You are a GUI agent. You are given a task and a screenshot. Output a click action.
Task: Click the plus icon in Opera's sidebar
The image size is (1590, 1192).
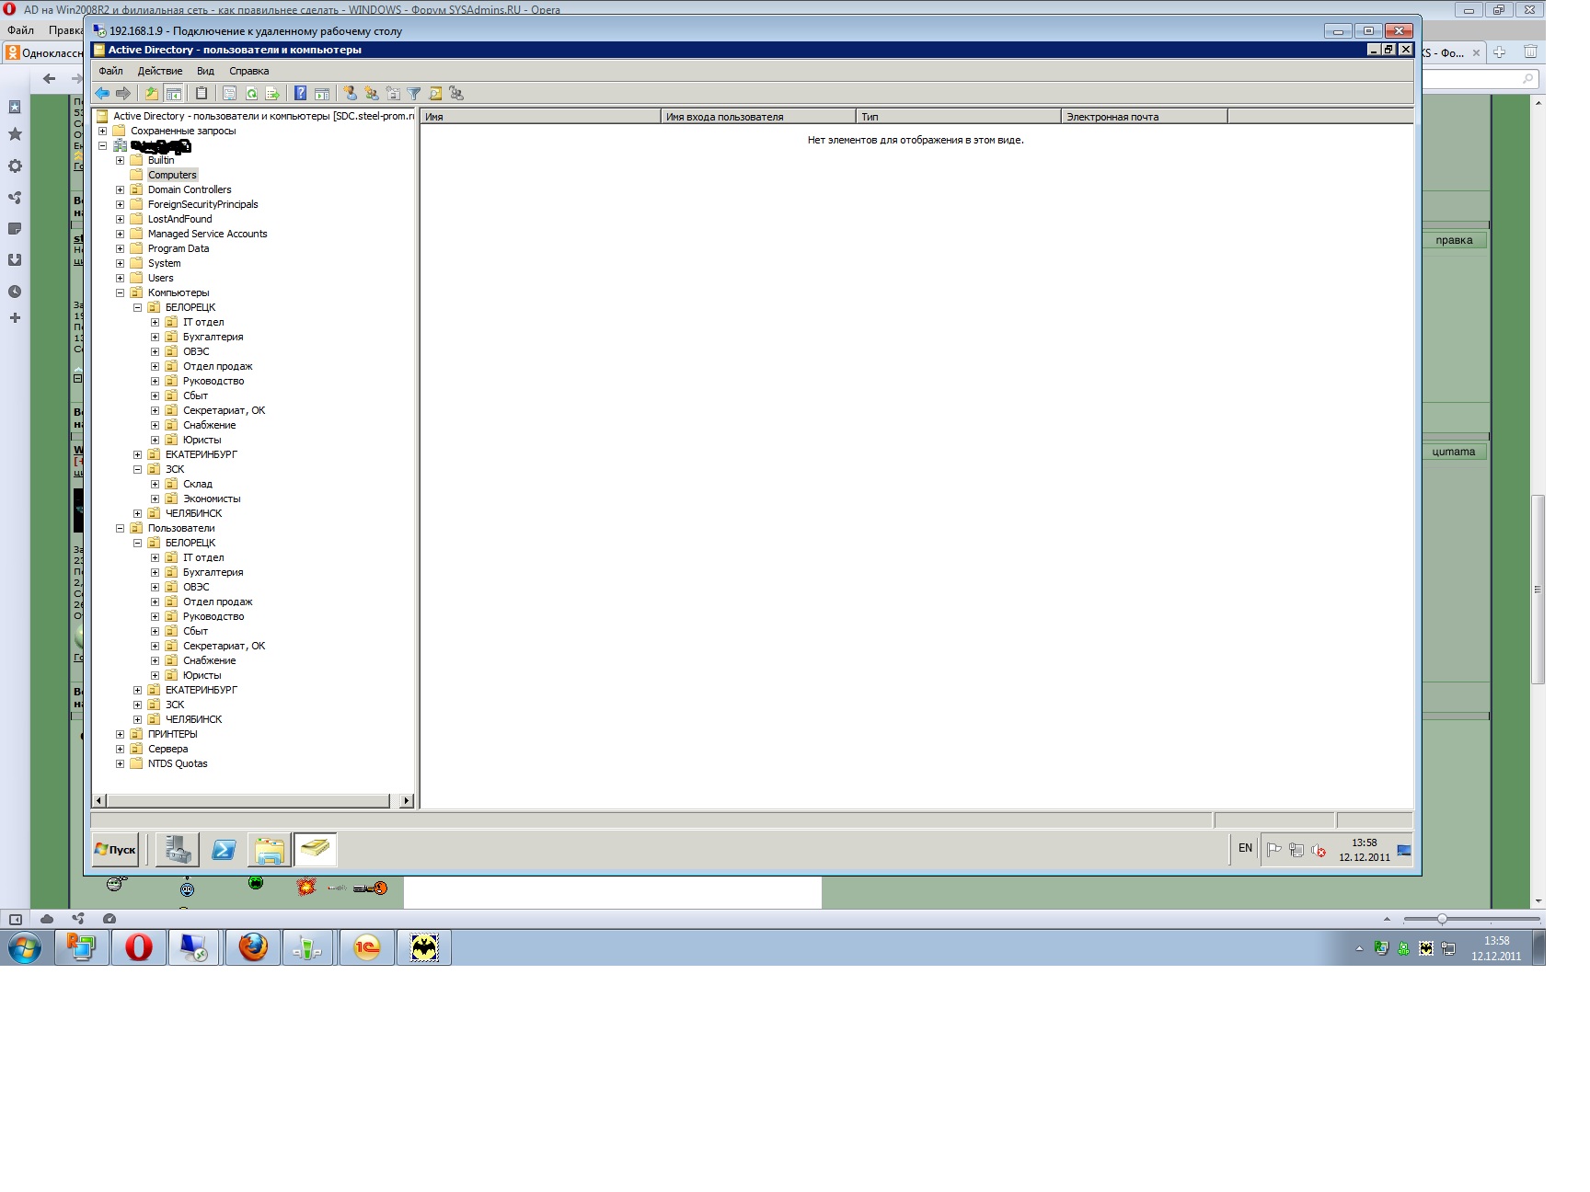coord(15,318)
